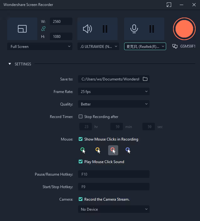Open the Frame Rate 25 fps dropdown

114,91
